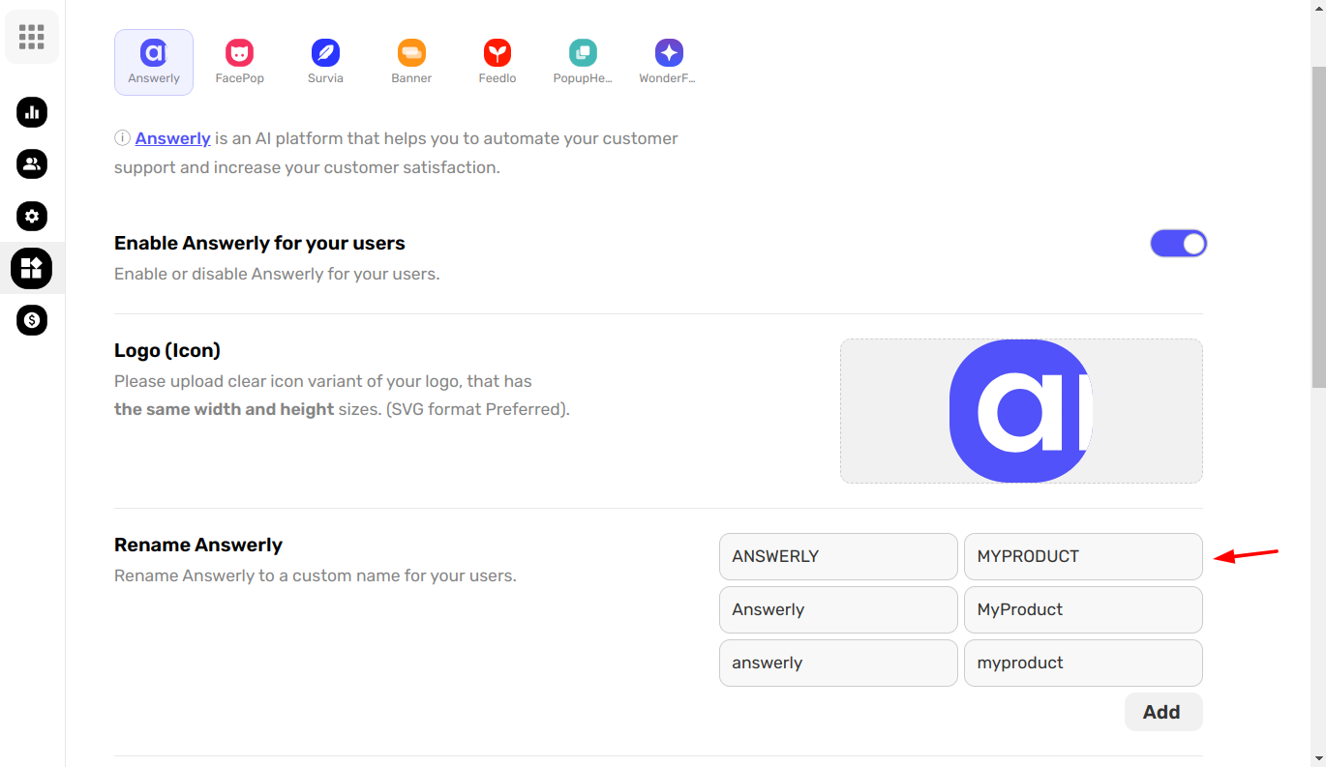The height and width of the screenshot is (767, 1326).
Task: Disable the Enable Answerly toggle
Action: point(1178,244)
